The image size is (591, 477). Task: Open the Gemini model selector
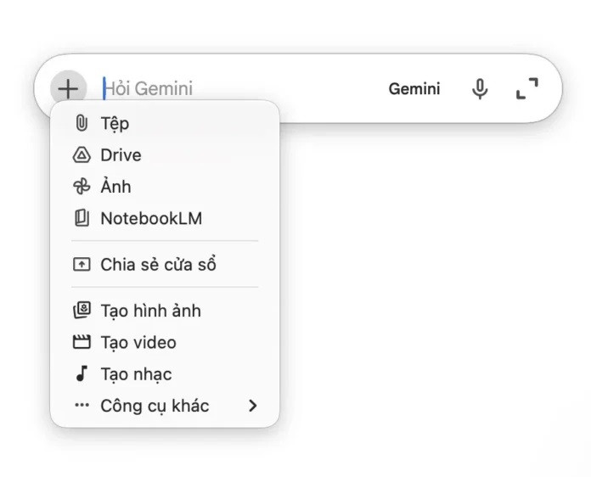(x=414, y=88)
